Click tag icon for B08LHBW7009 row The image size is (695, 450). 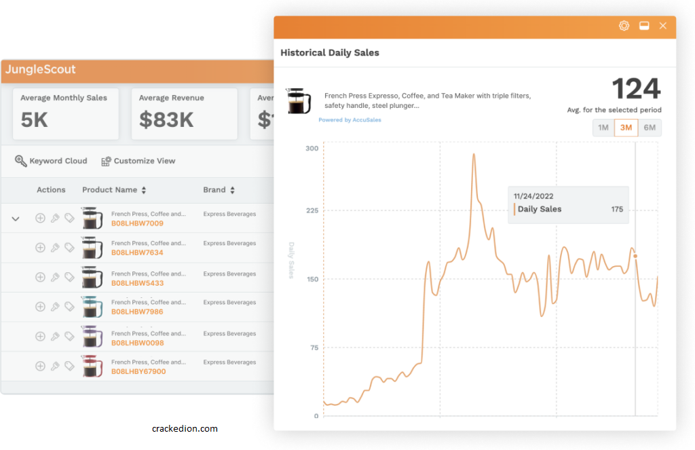[70, 218]
